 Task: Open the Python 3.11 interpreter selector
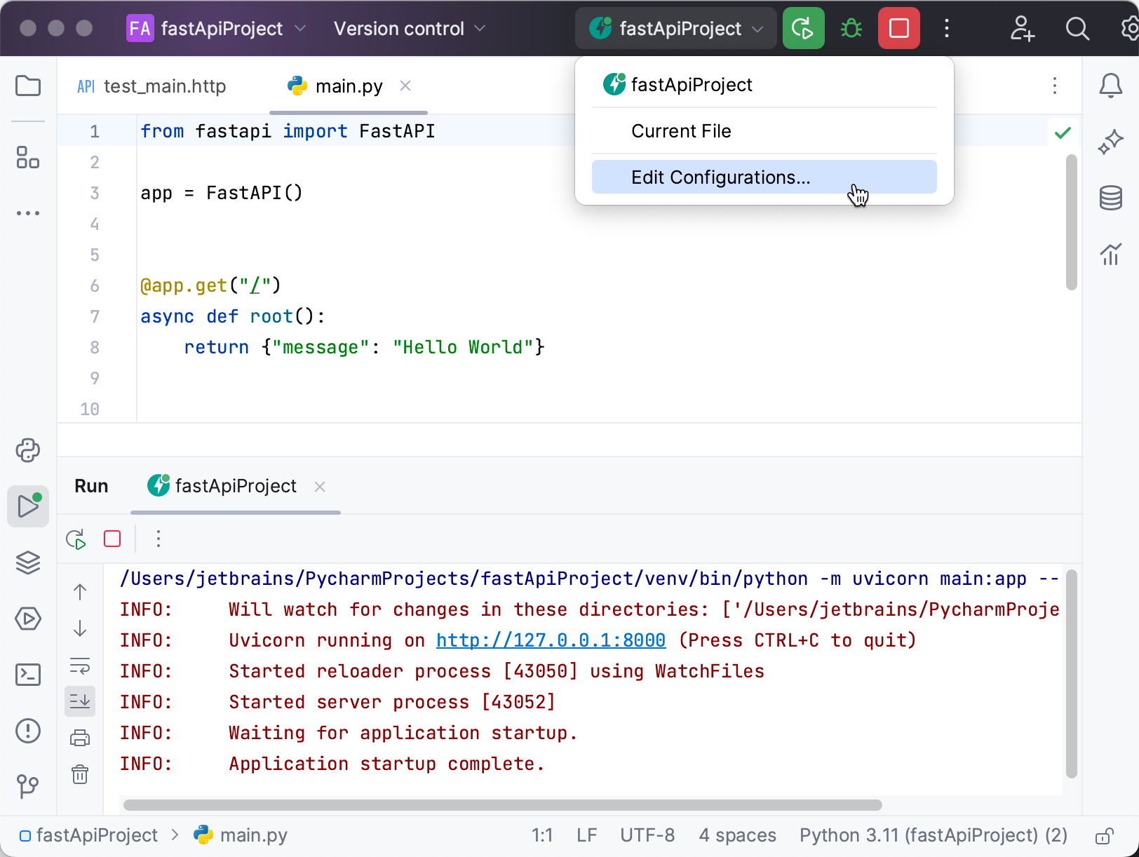933,835
